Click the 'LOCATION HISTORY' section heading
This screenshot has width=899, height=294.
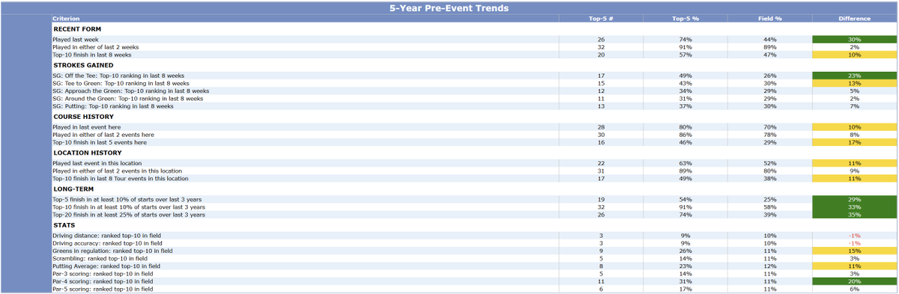(87, 153)
